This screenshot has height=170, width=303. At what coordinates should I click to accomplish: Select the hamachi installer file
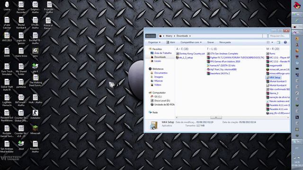[221, 66]
